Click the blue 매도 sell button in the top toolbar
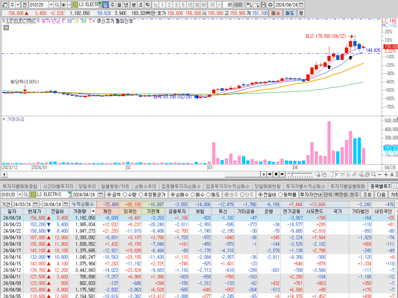Image resolution: width=398 pixels, height=298 pixels. [290, 13]
